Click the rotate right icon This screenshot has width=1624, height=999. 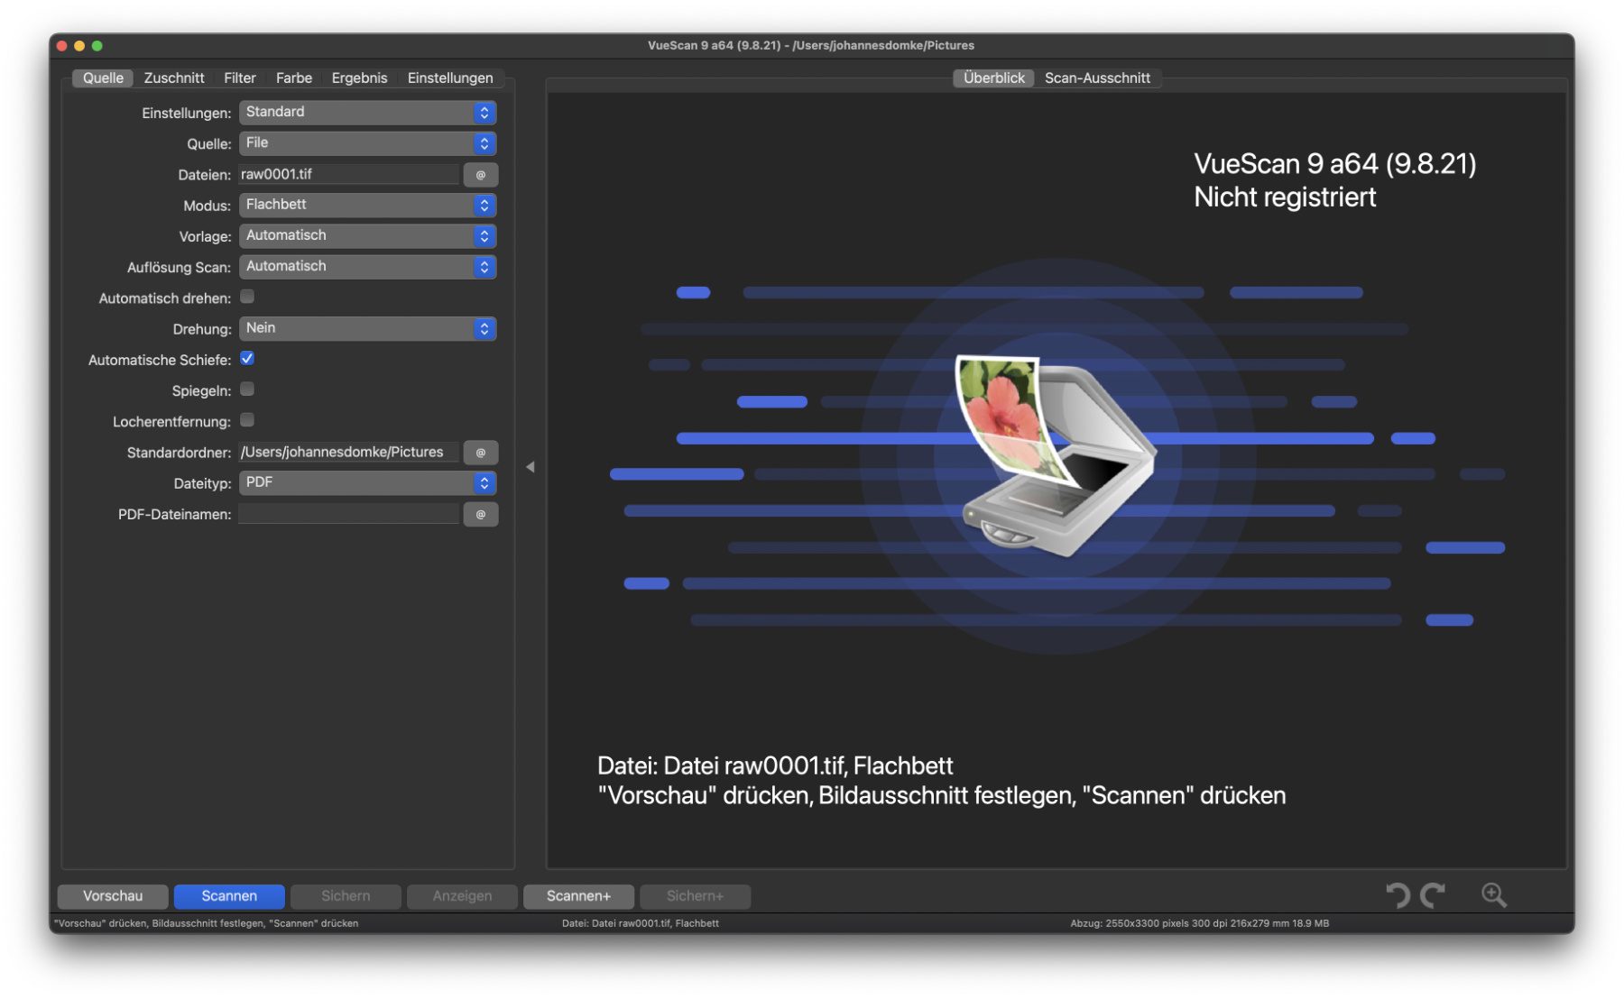(x=1433, y=894)
